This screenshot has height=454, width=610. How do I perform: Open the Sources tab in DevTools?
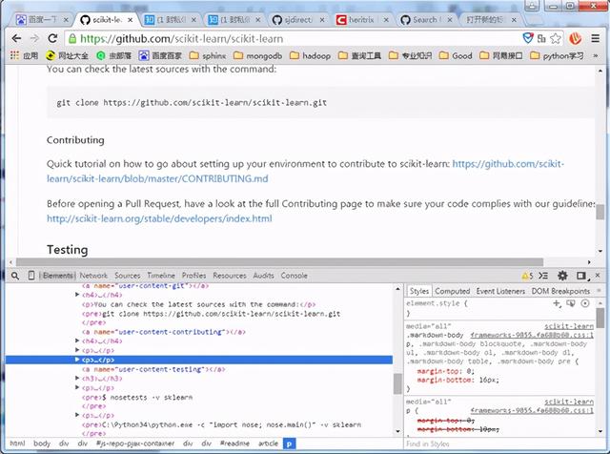127,276
